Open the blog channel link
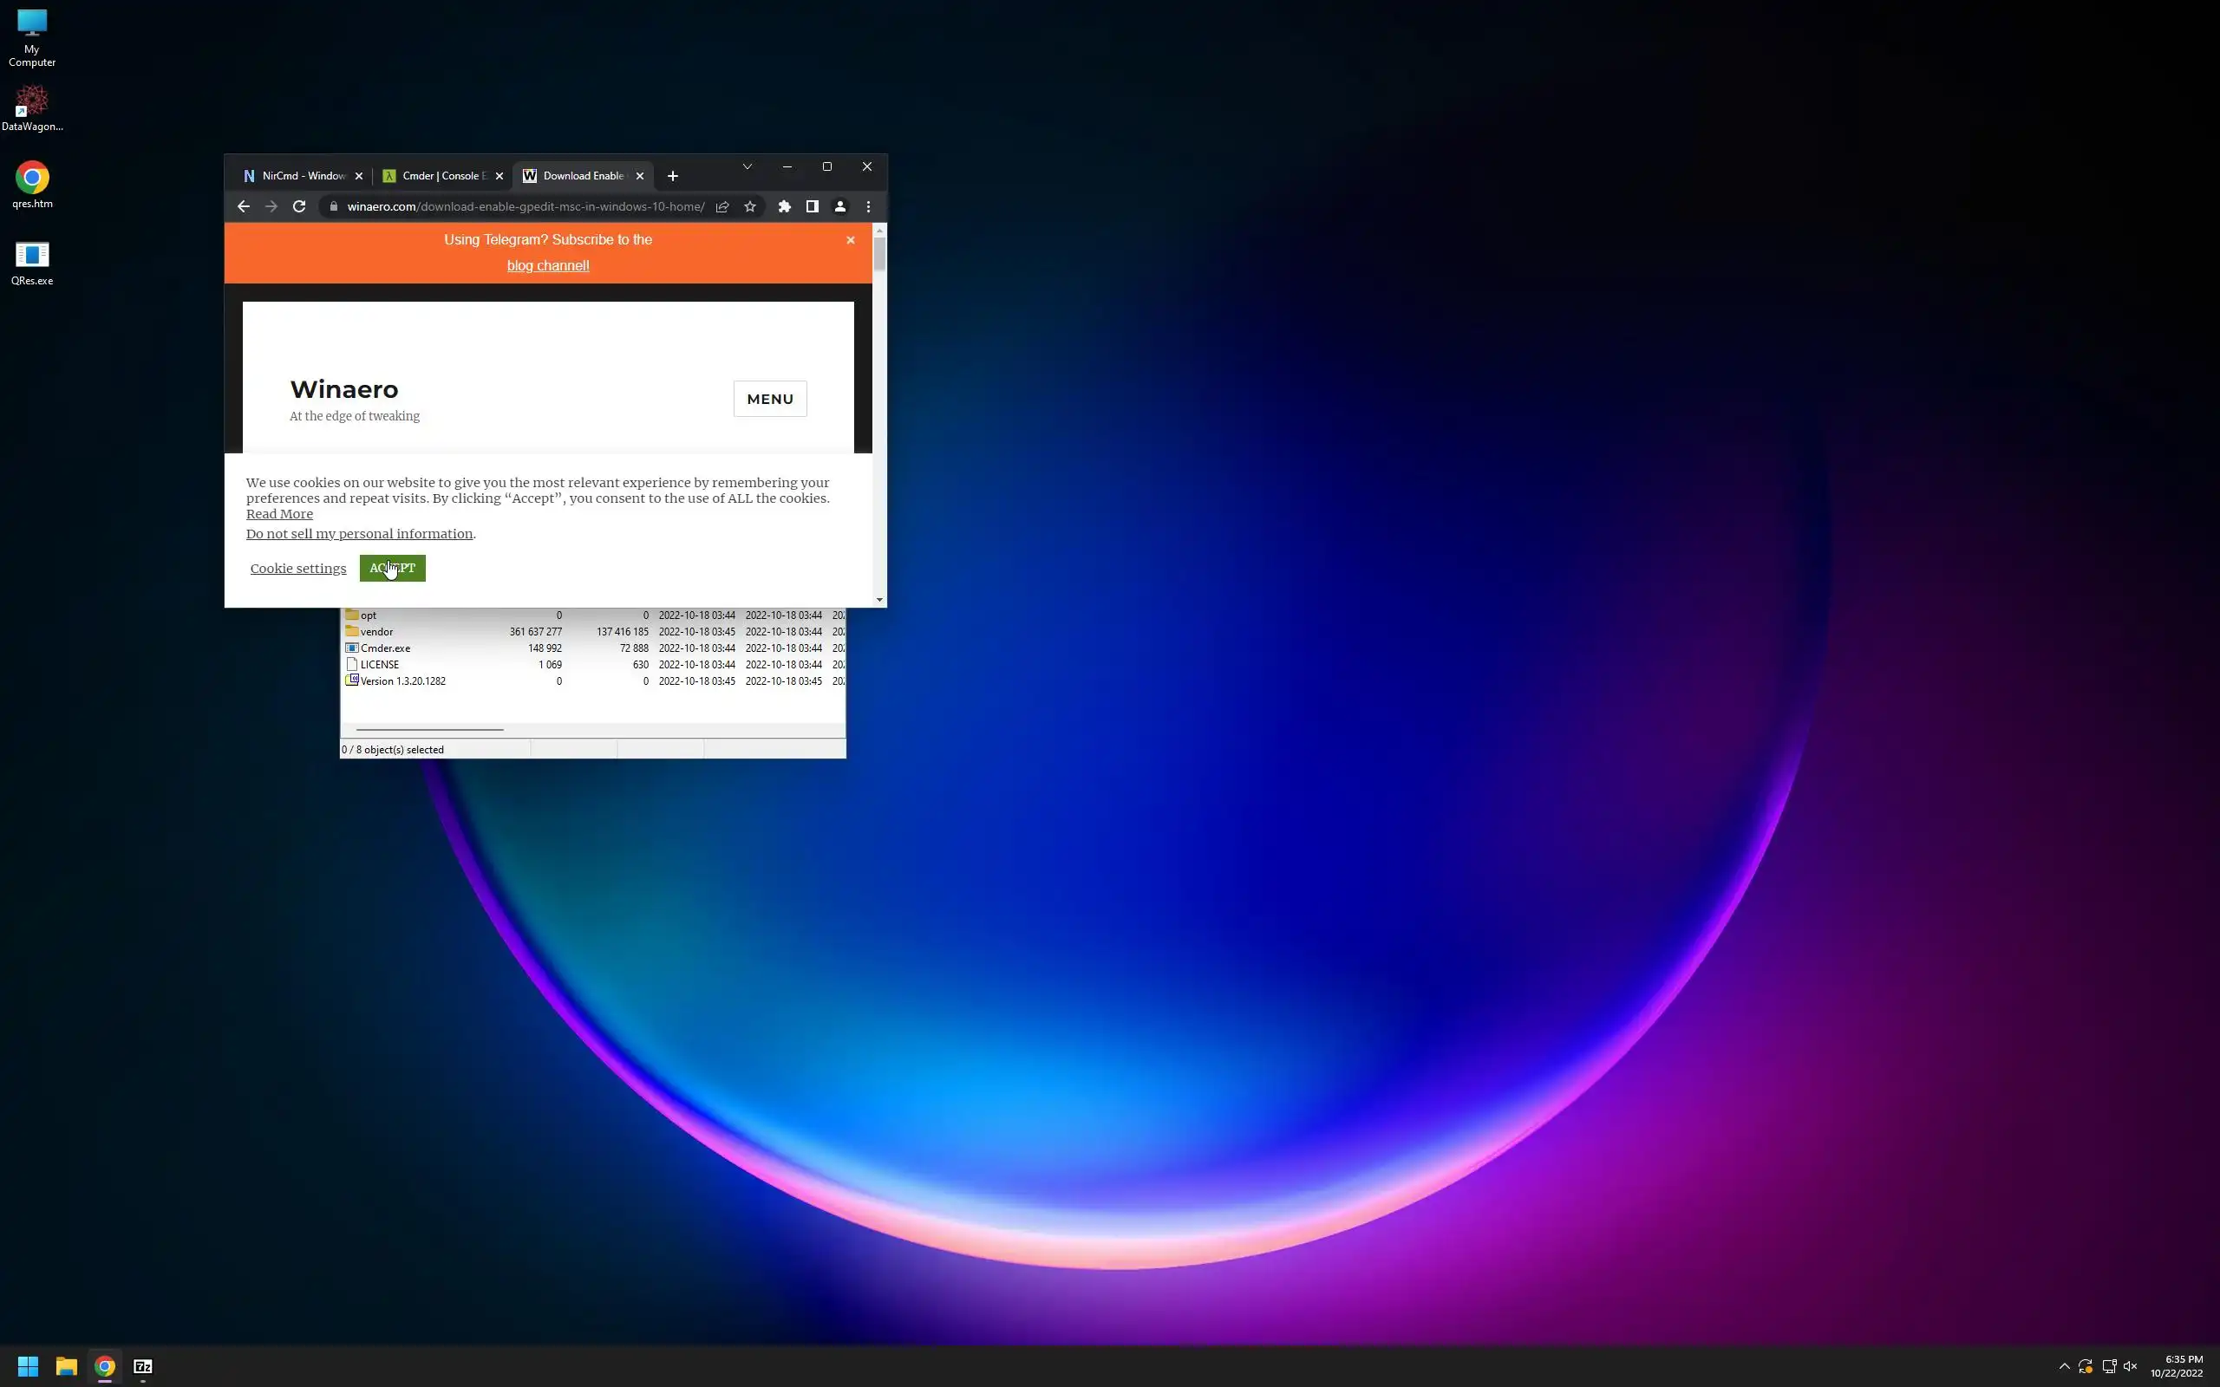This screenshot has height=1387, width=2220. tap(548, 265)
